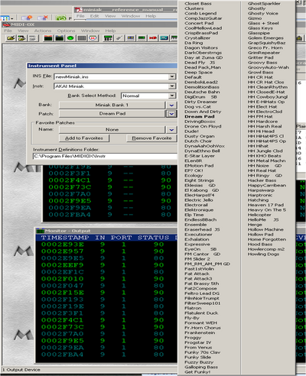Open the red-topped monitor window icon
306x376 pixels.
tap(48, 38)
